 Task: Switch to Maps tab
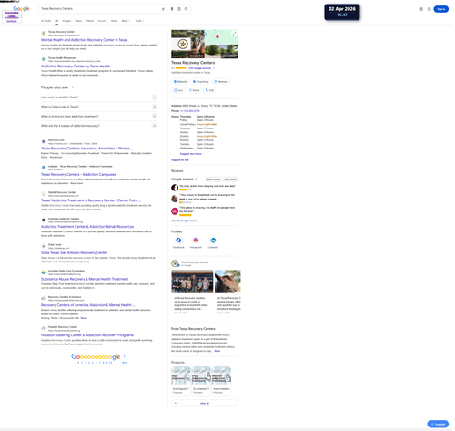tap(78, 21)
